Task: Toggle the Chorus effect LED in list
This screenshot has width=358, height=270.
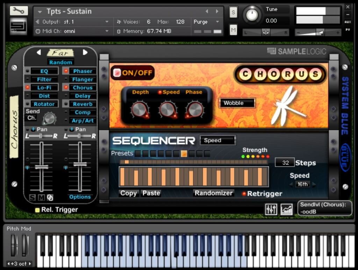Action: click(66, 87)
